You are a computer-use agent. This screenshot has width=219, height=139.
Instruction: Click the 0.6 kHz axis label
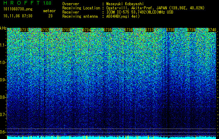[3, 132]
